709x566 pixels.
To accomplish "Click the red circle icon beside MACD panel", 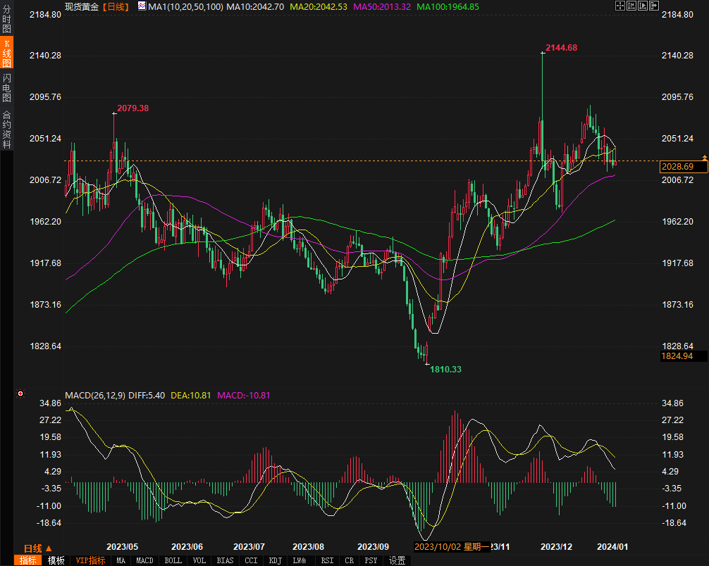I will 20,394.
